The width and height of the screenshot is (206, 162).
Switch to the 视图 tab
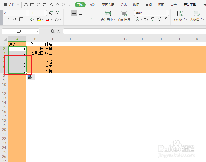click(x=161, y=5)
